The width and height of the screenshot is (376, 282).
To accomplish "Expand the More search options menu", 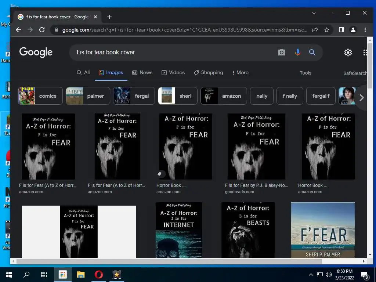I will point(240,73).
